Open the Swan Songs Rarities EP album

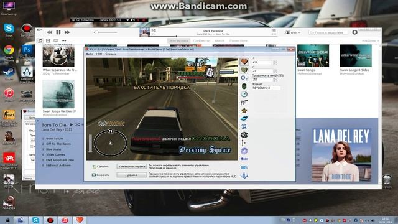(58, 94)
